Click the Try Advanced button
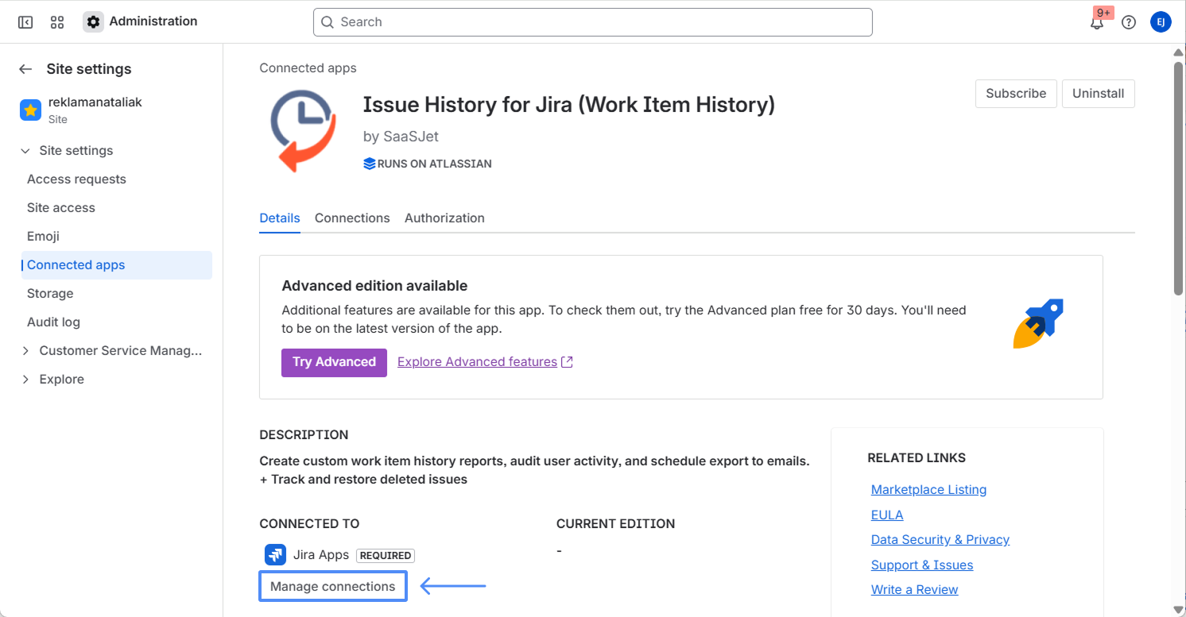 click(334, 362)
